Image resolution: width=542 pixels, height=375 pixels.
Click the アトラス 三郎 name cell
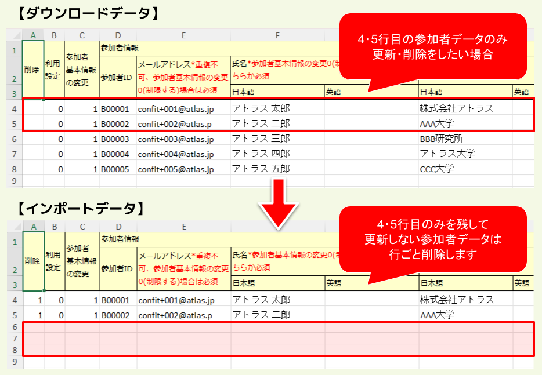(x=261, y=139)
